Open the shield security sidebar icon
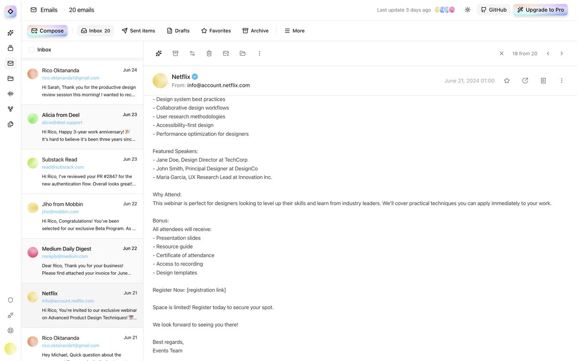Screen dimensions: 577x361 point(11,300)
